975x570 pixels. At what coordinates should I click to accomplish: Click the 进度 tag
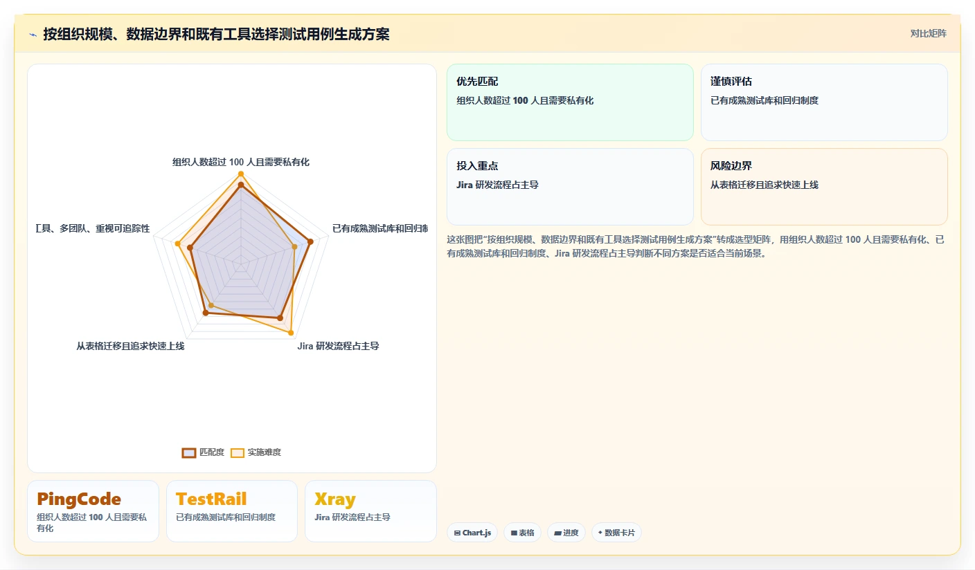(x=566, y=533)
